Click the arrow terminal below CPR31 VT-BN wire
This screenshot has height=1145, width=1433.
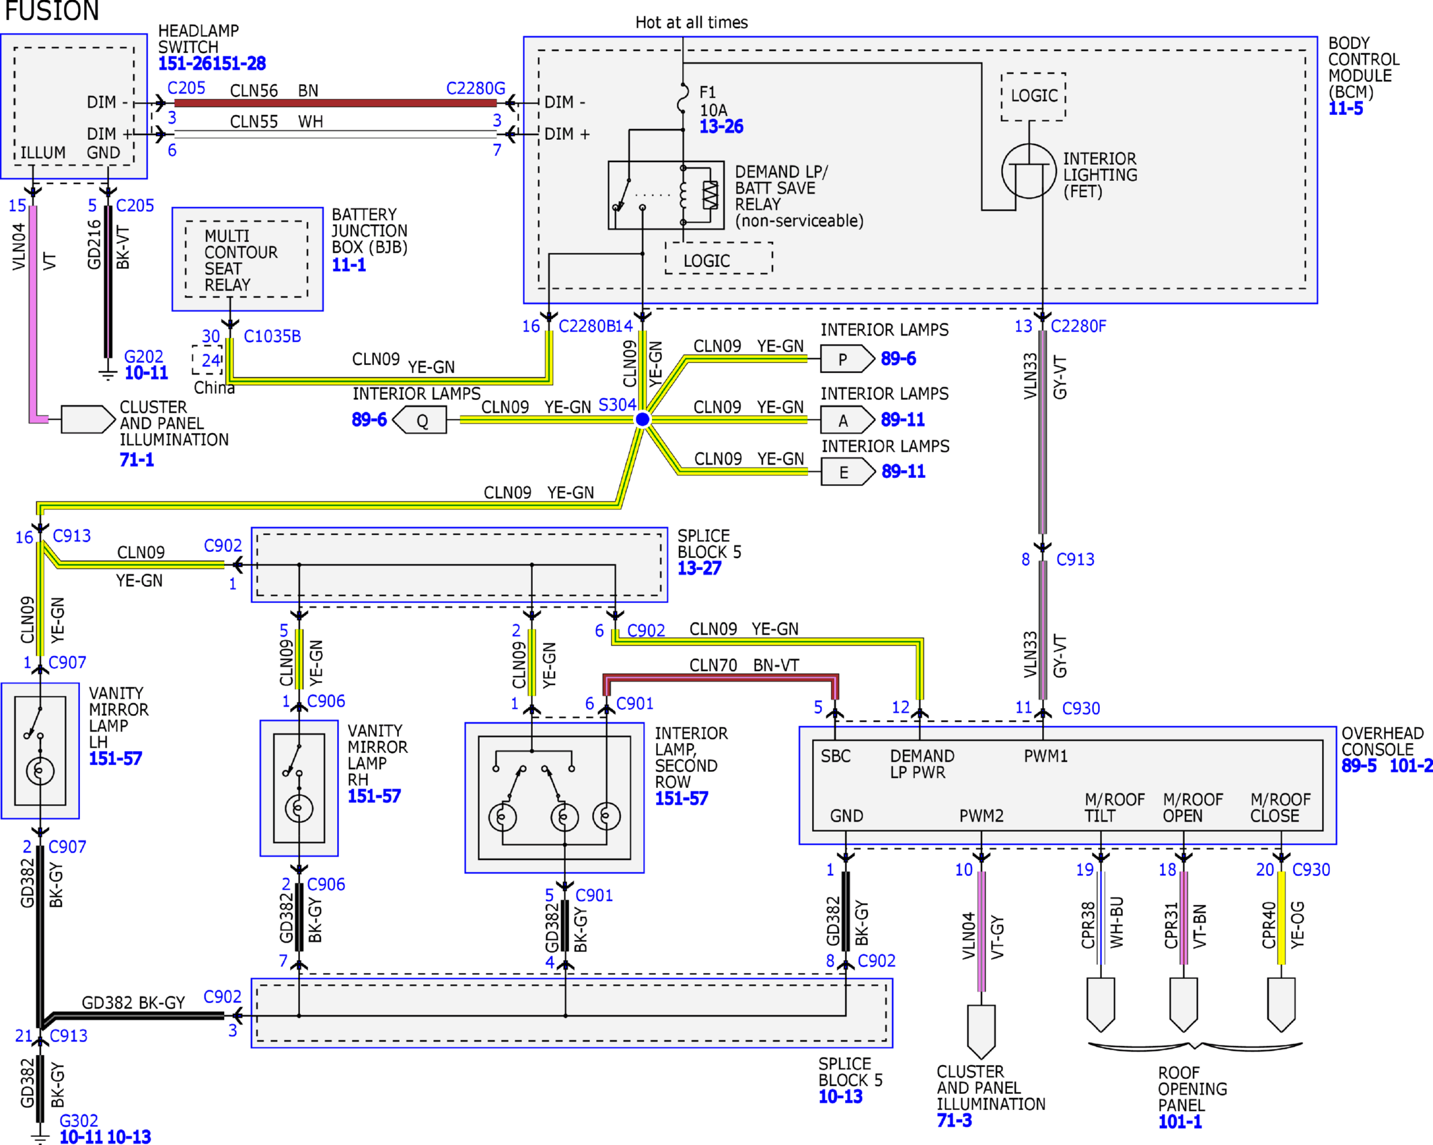[x=1183, y=1004]
